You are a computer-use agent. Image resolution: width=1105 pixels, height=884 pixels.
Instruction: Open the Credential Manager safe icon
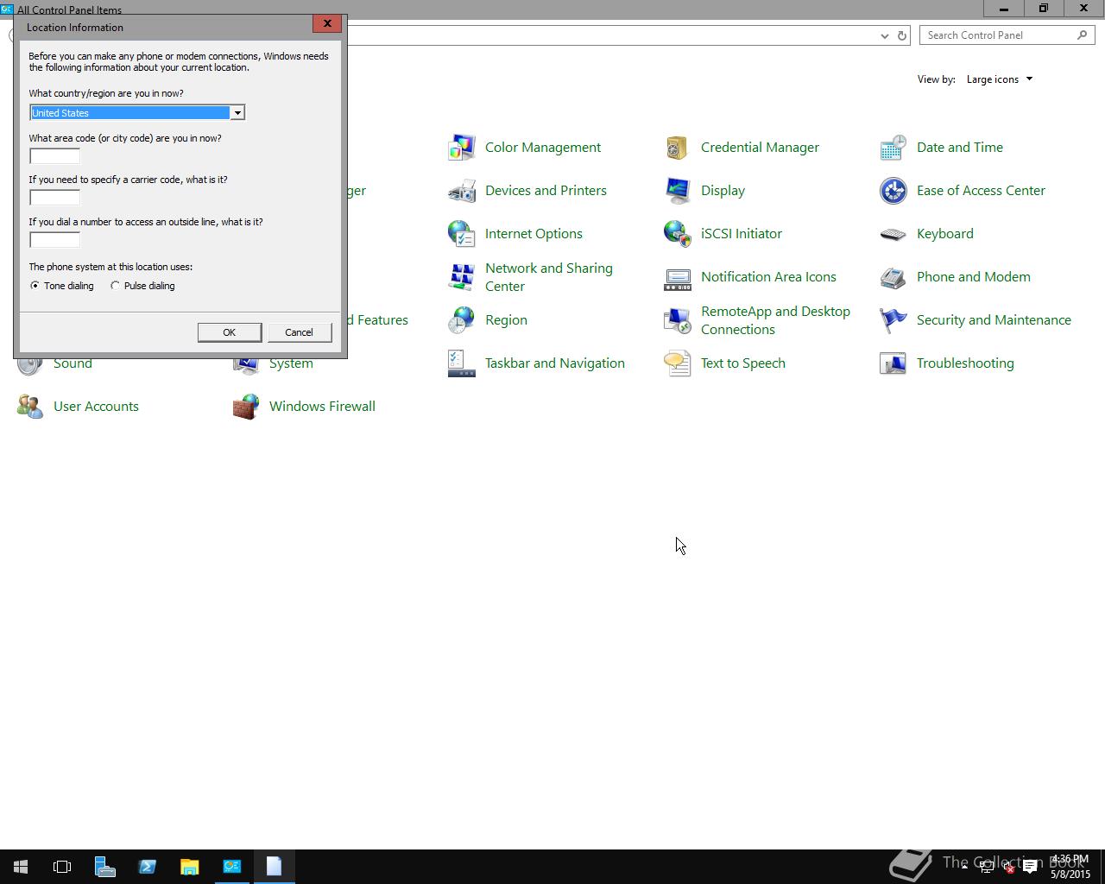click(x=678, y=148)
